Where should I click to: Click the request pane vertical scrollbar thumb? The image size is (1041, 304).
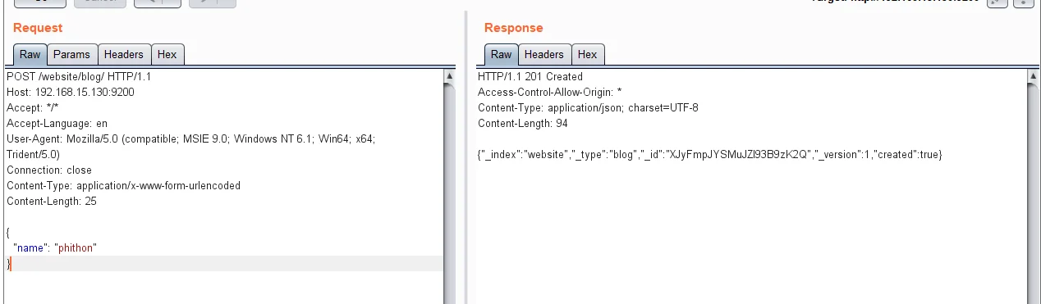click(449, 193)
